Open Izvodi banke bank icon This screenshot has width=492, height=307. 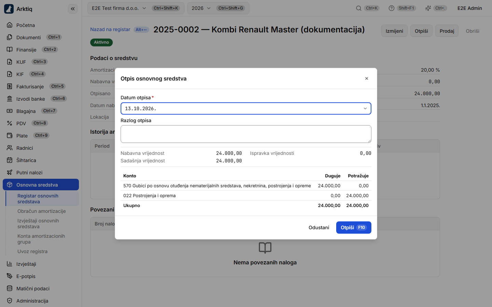[x=10, y=99]
